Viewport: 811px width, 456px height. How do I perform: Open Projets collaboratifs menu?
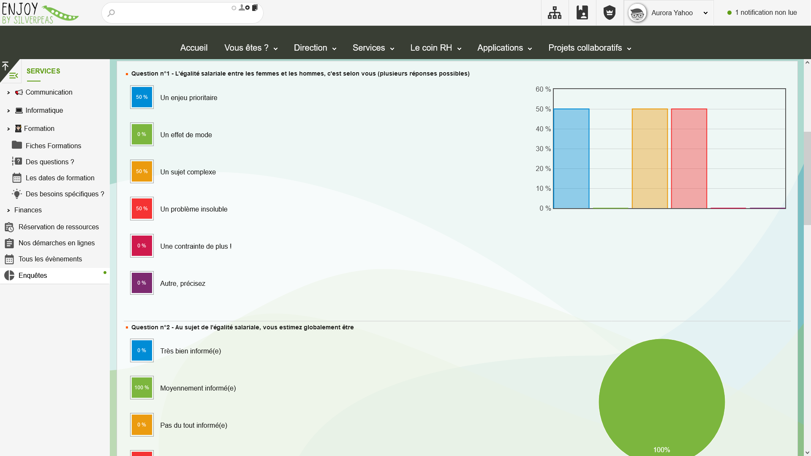click(590, 48)
